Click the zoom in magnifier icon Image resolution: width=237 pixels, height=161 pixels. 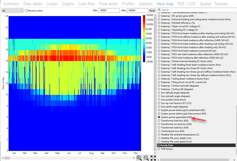[x=139, y=158]
